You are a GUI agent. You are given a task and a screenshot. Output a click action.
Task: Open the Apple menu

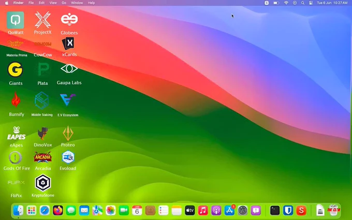pos(7,3)
